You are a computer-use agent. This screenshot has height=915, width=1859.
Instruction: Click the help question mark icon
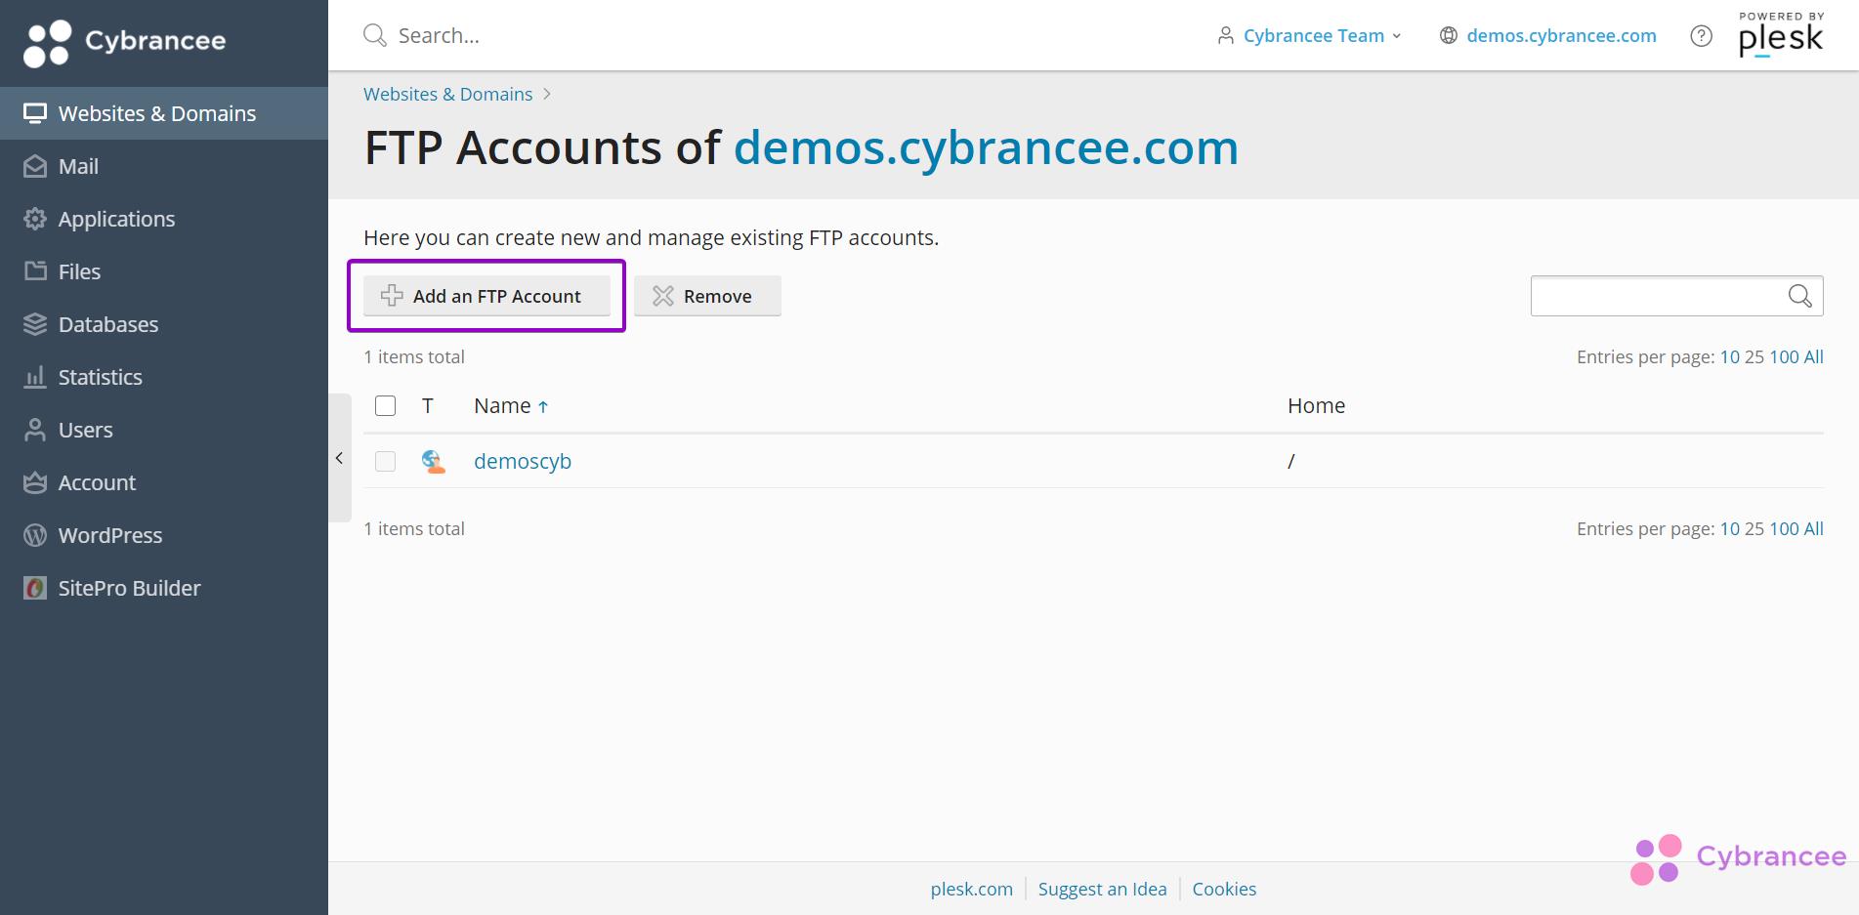pos(1701,36)
